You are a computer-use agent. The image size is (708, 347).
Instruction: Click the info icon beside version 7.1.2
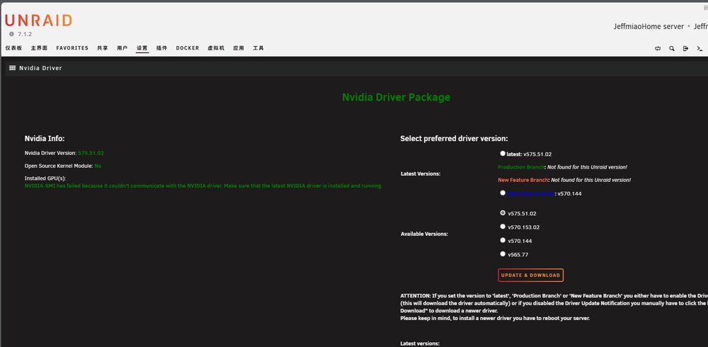pos(12,34)
